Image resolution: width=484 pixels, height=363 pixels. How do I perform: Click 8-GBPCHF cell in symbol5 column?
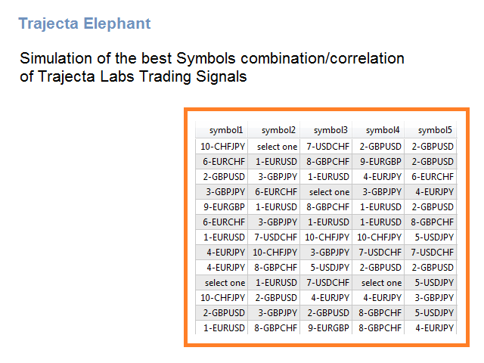(x=430, y=222)
